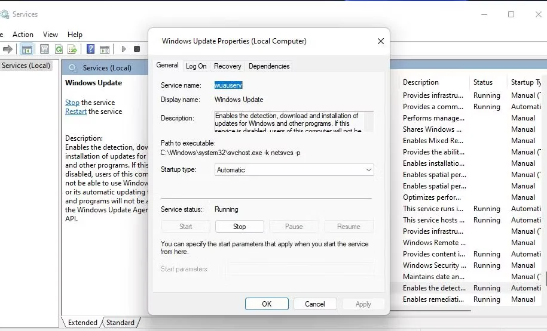Confirm with the OK button
The image size is (547, 331).
(x=267, y=304)
